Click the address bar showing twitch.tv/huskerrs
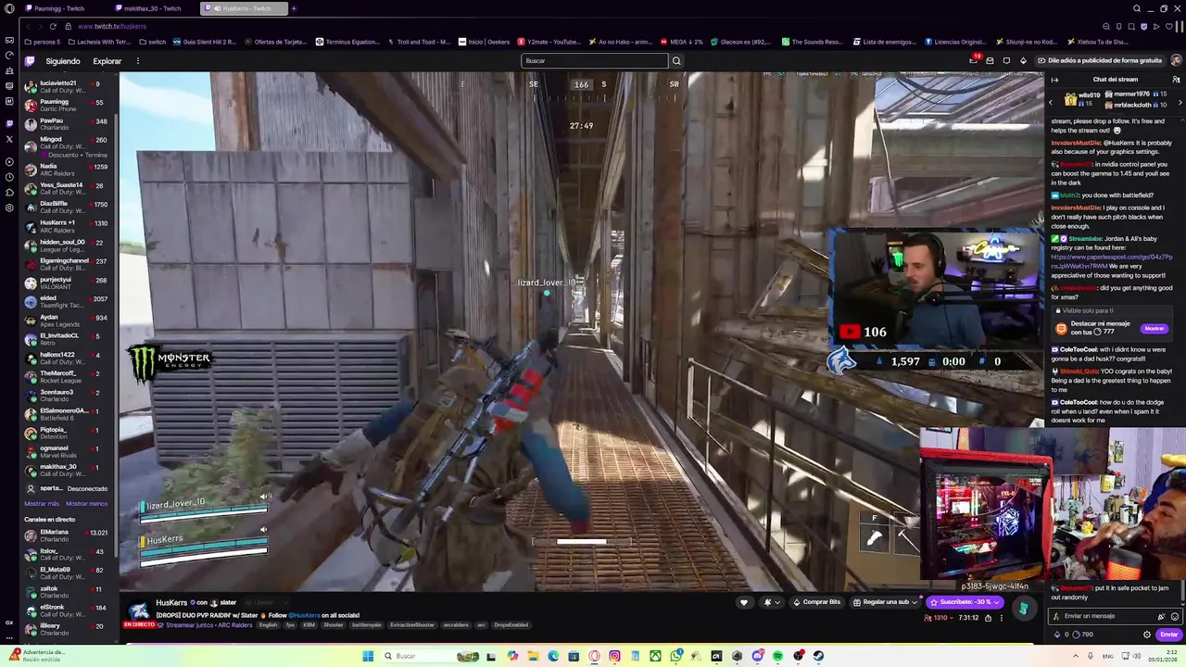1186x667 pixels. pyautogui.click(x=112, y=26)
